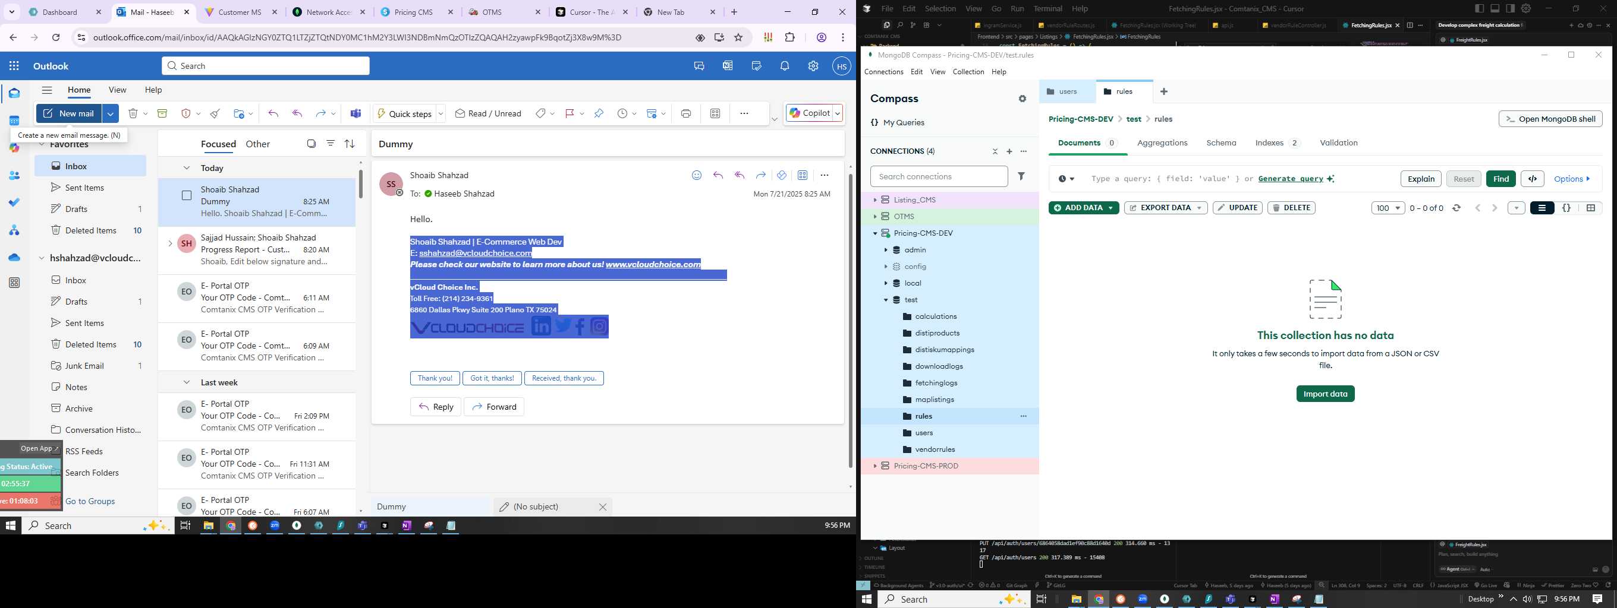The width and height of the screenshot is (1617, 608).
Task: Add emoji reaction to Shoaib's message
Action: coord(697,176)
